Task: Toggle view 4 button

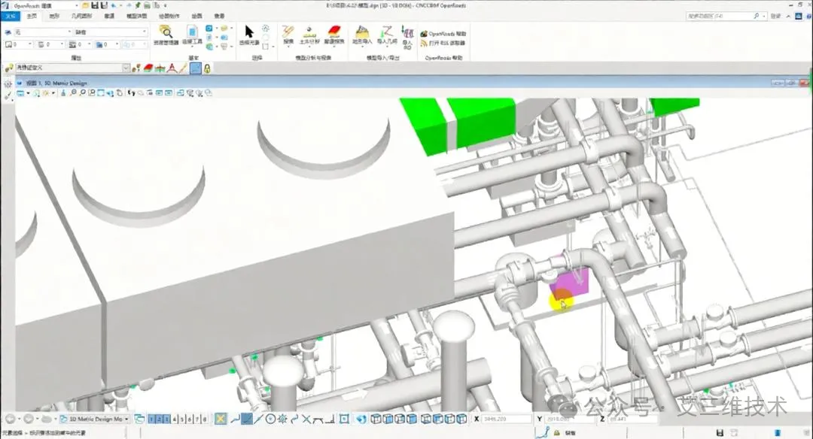Action: pos(174,419)
